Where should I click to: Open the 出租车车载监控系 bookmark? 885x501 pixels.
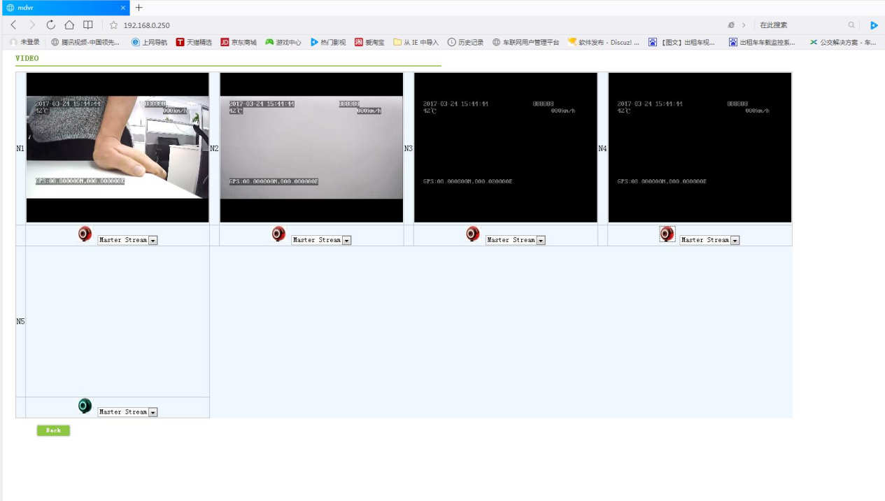(x=762, y=42)
